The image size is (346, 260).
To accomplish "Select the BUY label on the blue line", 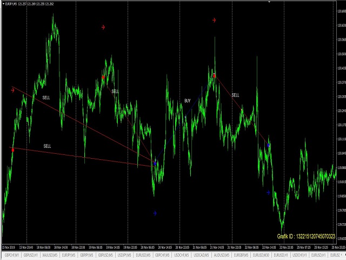I will [x=188, y=101].
